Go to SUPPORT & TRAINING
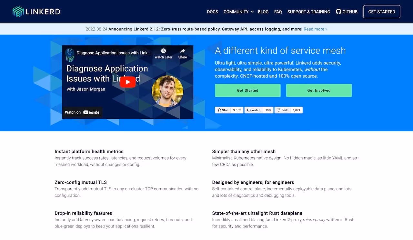Image resolution: width=413 pixels, height=240 pixels. [308, 12]
